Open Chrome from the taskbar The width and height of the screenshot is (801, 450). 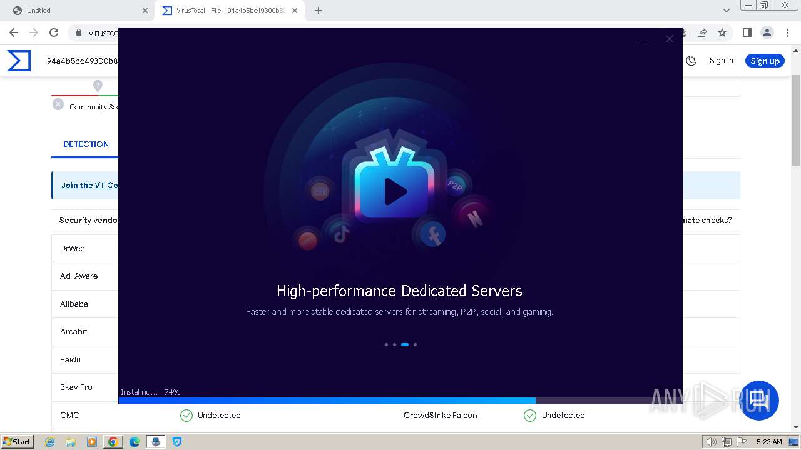pos(113,442)
